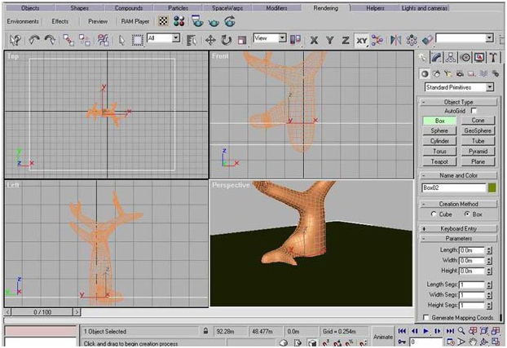Enable the AutoGrid checkbox
This screenshot has height=348, width=507.
474,111
